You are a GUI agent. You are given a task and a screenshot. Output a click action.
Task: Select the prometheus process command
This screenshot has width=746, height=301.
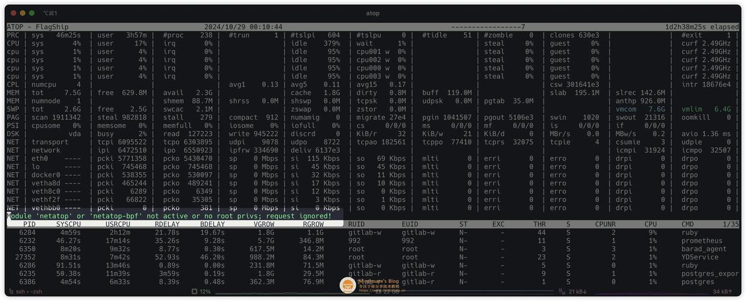pyautogui.click(x=702, y=241)
